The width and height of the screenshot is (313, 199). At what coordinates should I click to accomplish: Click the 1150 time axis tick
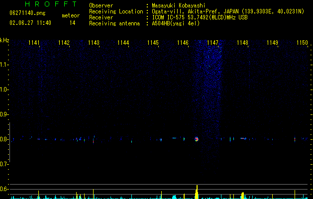[x=302, y=43]
